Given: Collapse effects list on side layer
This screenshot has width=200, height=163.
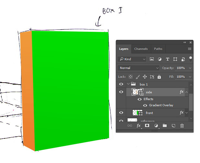Looking at the screenshot, I should tap(186, 92).
